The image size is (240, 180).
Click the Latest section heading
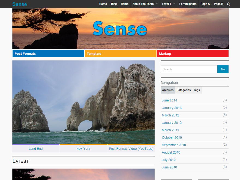(x=20, y=161)
